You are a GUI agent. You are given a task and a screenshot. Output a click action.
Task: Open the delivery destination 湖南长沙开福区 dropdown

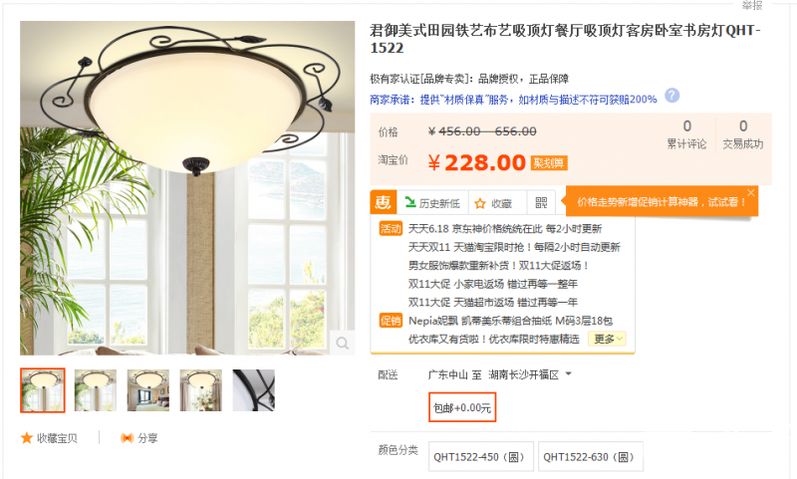coord(530,374)
